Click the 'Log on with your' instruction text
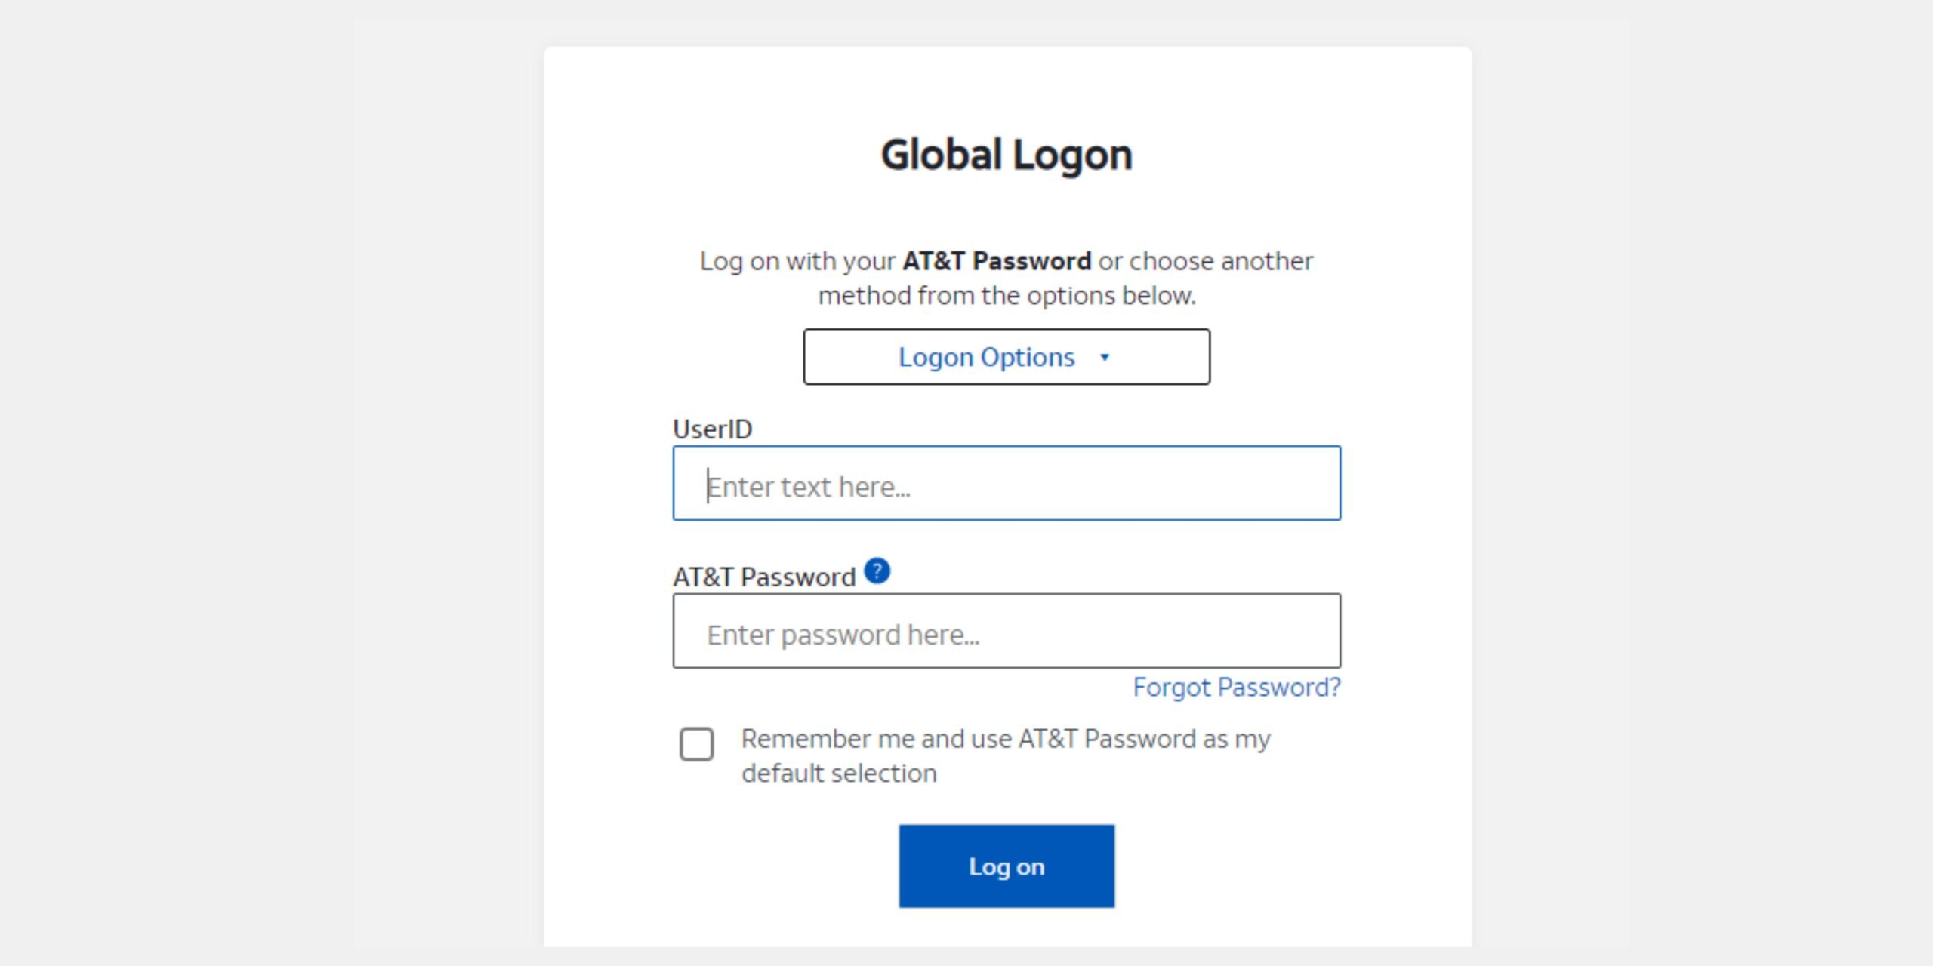The width and height of the screenshot is (1933, 966). click(797, 261)
